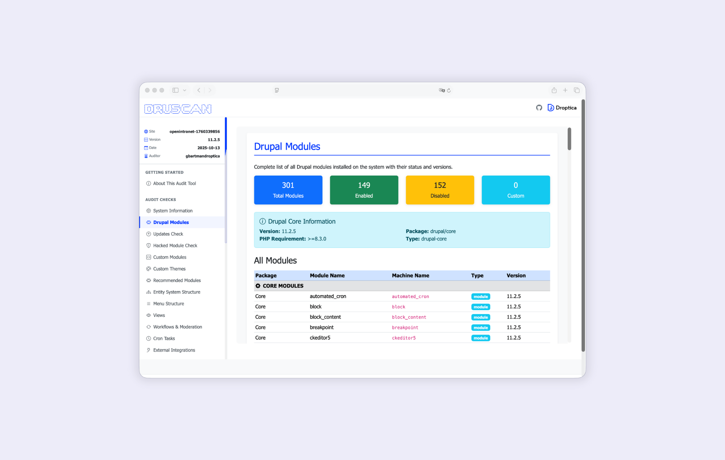Image resolution: width=725 pixels, height=460 pixels.
Task: Click the 301 Total Modules card
Action: [288, 190]
